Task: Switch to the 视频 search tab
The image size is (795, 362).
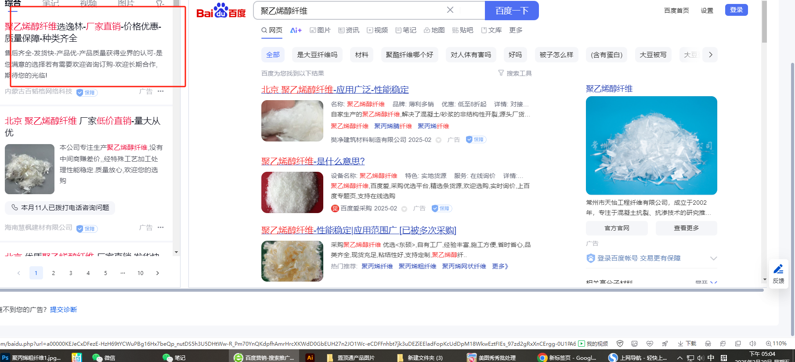Action: pyautogui.click(x=378, y=30)
